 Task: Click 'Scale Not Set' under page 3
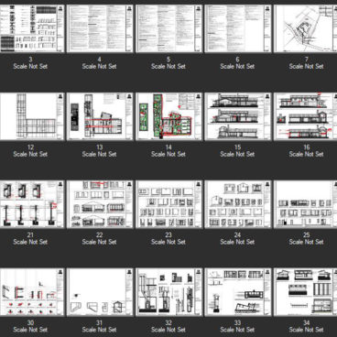[30, 66]
